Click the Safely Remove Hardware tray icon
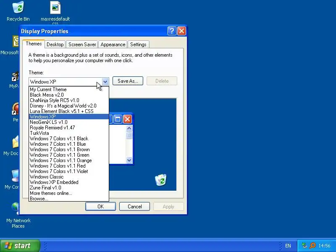Screen dimensions: 336x252 304,245
